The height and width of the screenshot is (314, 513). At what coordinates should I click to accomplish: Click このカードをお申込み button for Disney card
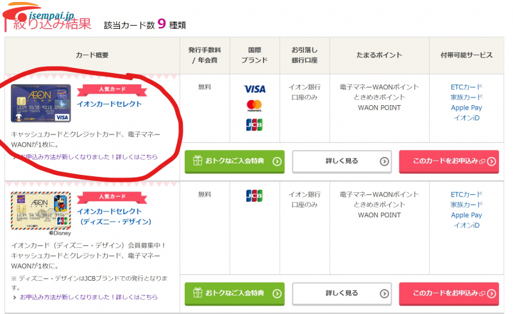pos(449,293)
